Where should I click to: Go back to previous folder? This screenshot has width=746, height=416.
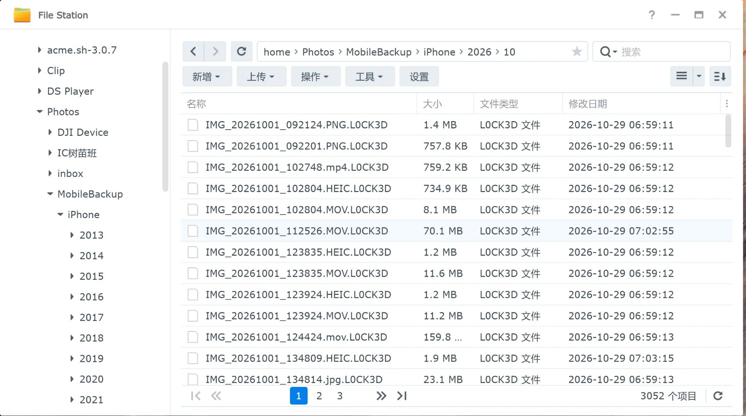pyautogui.click(x=193, y=52)
